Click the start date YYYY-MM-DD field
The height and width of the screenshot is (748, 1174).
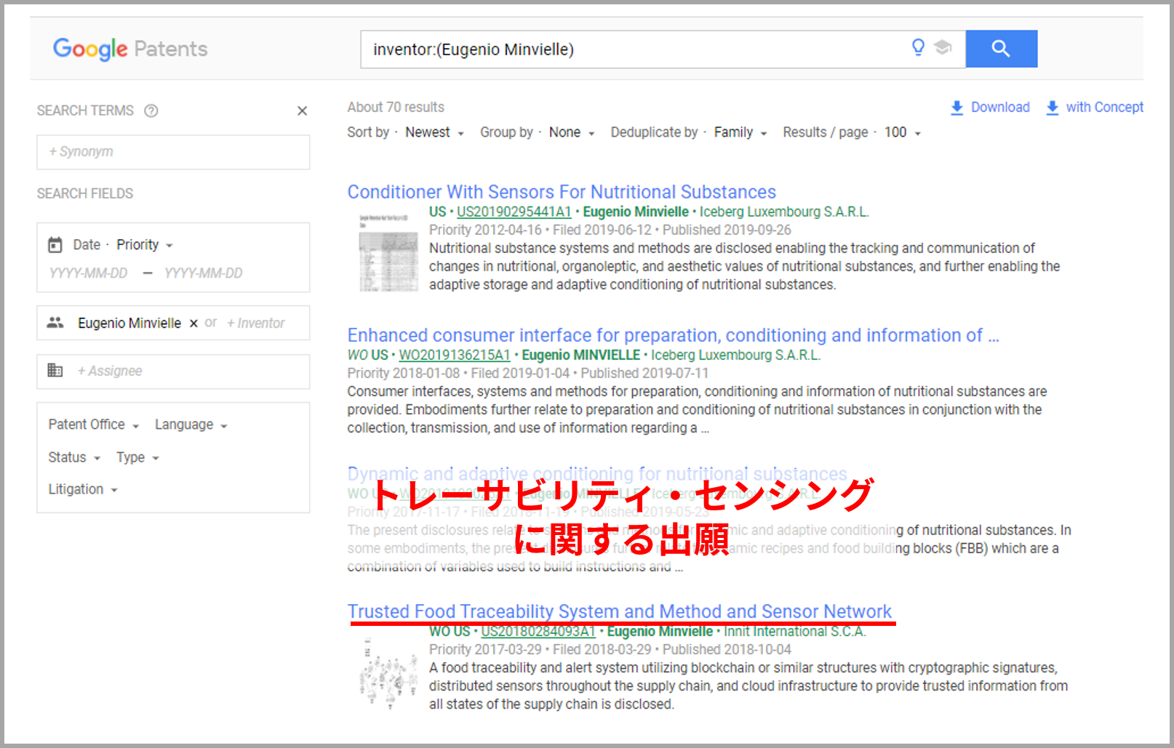pyautogui.click(x=89, y=273)
